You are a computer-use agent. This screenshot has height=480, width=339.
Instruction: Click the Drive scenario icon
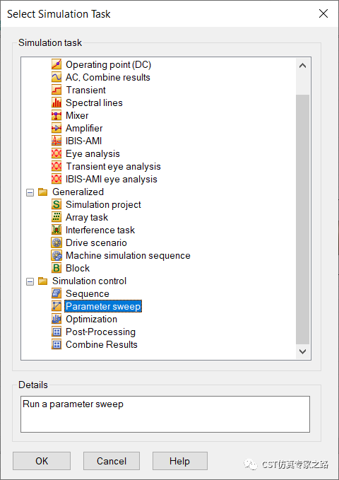[56, 242]
